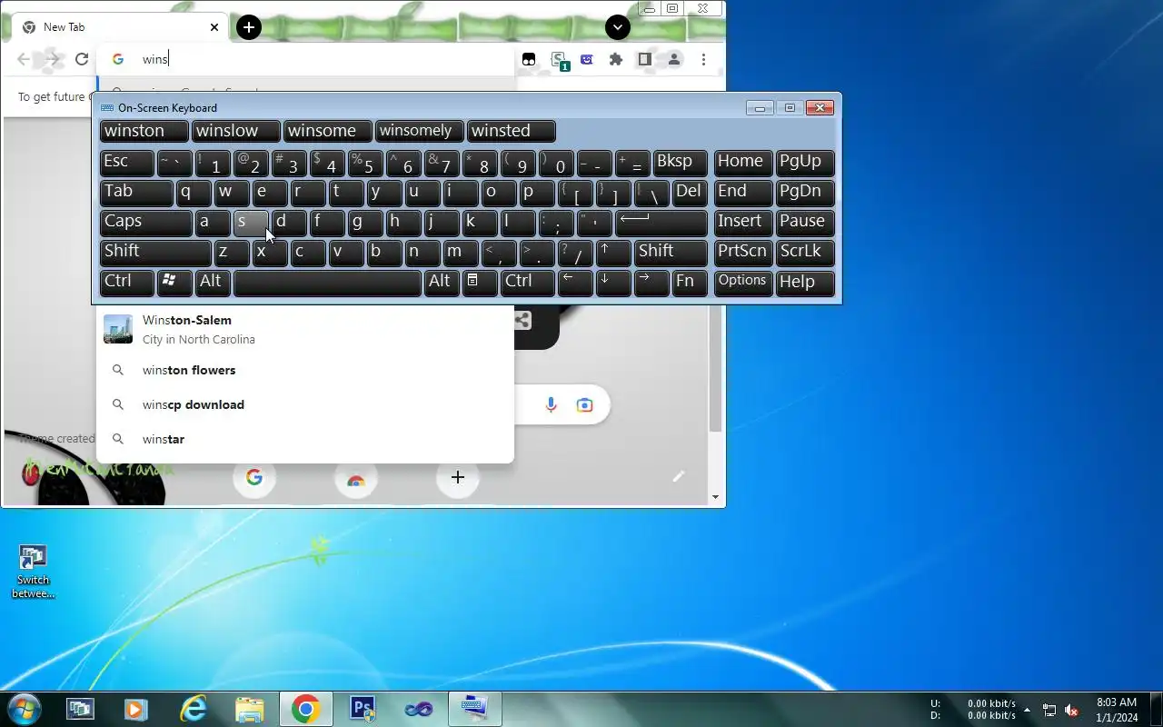The height and width of the screenshot is (727, 1163).
Task: Choose prediction word winston
Action: coord(144,131)
